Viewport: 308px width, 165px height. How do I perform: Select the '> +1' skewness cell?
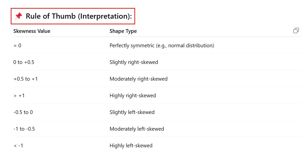[19, 96]
